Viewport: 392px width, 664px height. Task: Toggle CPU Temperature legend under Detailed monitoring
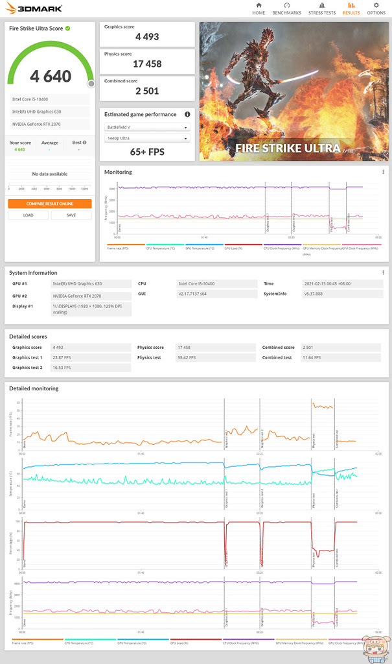[x=90, y=641]
